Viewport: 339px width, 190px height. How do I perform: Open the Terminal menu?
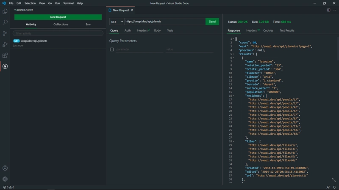coord(68,3)
